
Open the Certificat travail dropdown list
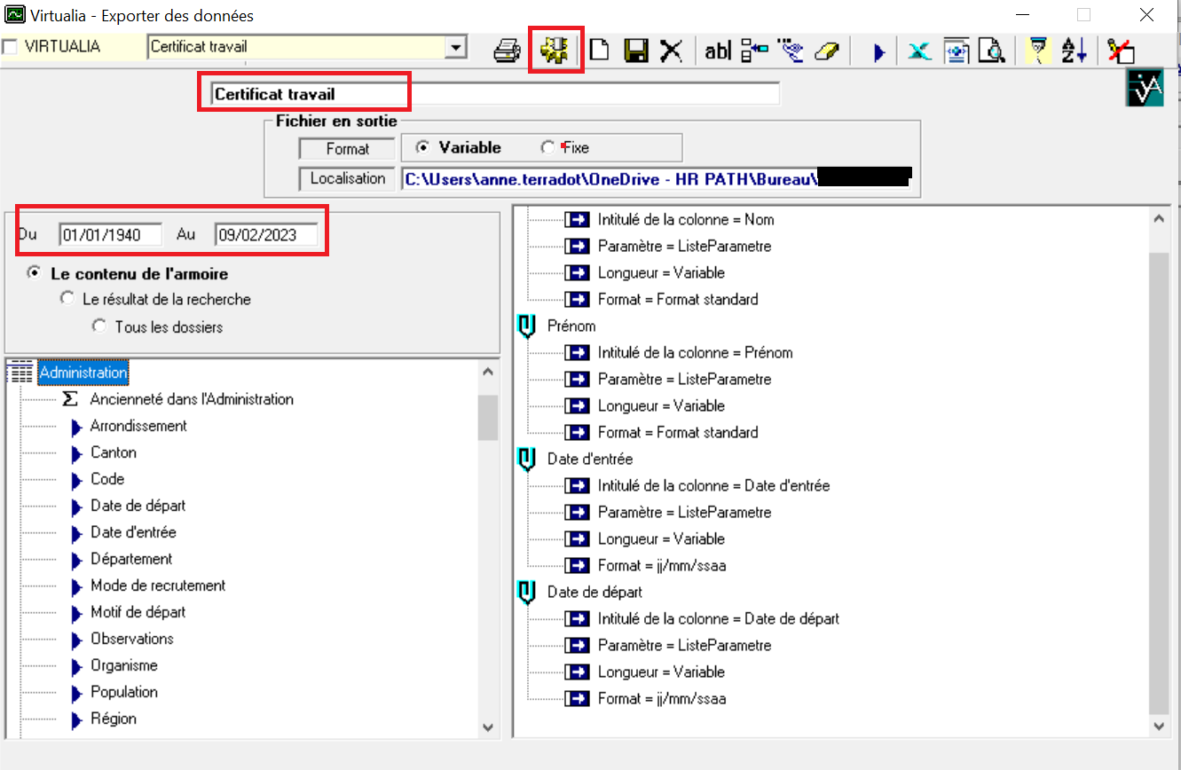click(455, 48)
